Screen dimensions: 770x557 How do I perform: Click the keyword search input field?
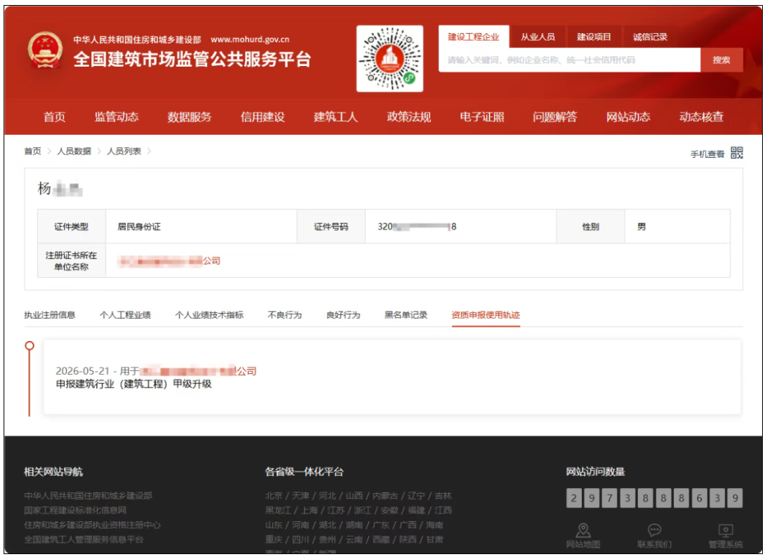pyautogui.click(x=570, y=60)
